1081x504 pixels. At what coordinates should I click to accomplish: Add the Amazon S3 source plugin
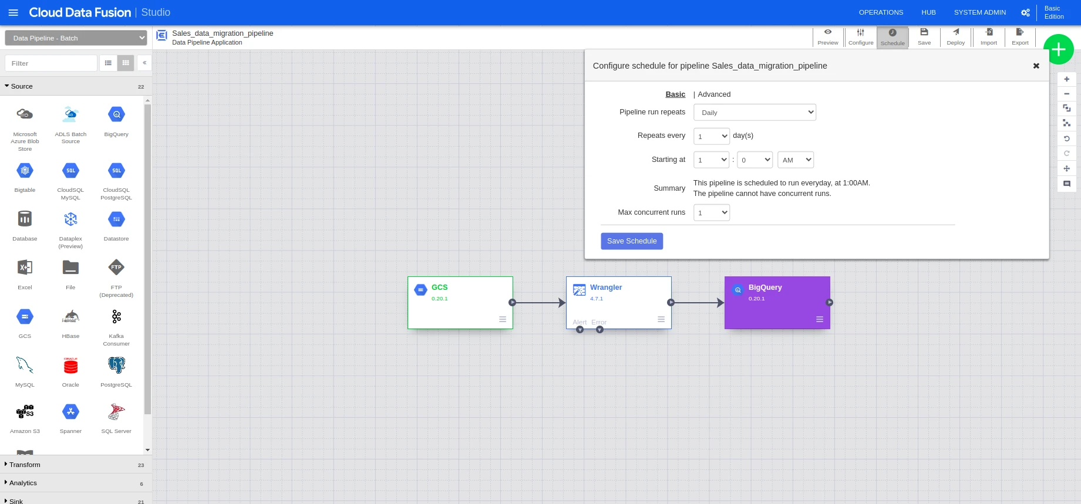point(25,419)
